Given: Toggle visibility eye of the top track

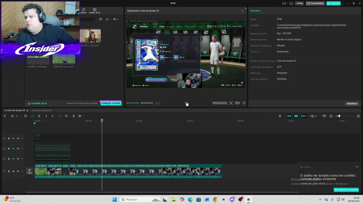Looking at the screenshot, I should [x=13, y=138].
